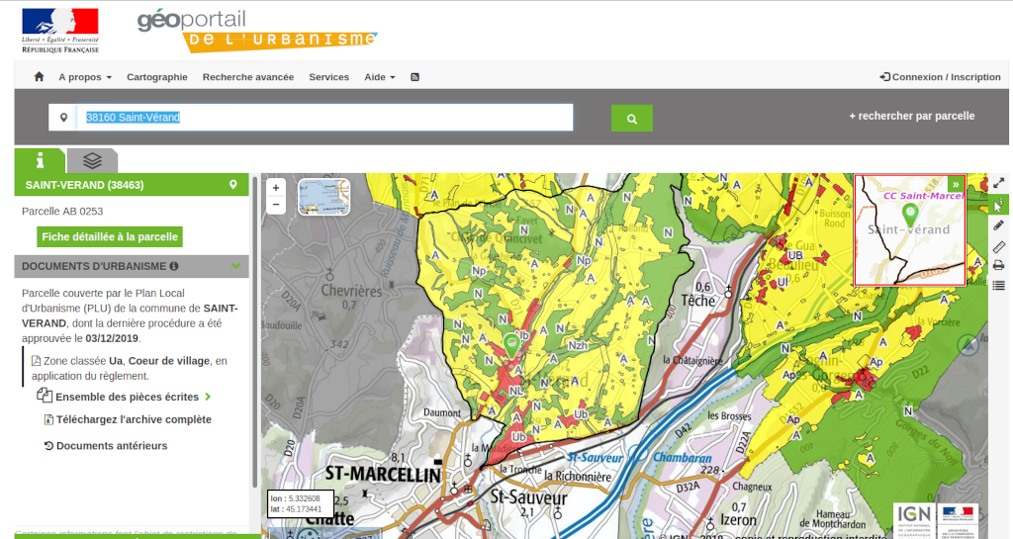Screen dimensions: 1013x539
Task: Click the archive icon before Téléchargez
Action: point(48,419)
